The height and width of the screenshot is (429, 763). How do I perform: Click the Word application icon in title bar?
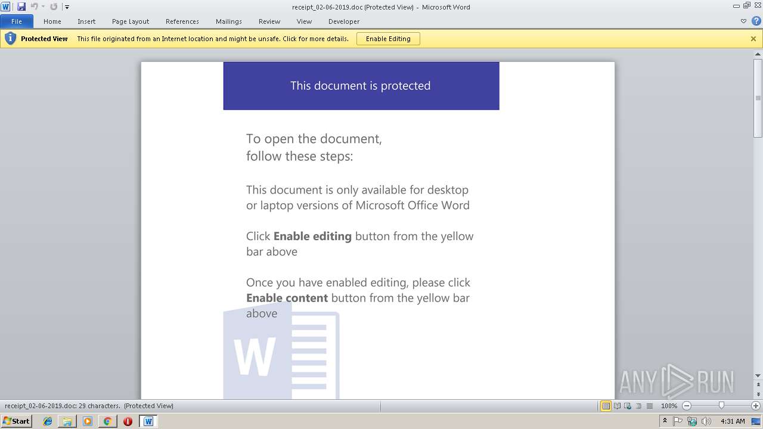pyautogui.click(x=6, y=7)
